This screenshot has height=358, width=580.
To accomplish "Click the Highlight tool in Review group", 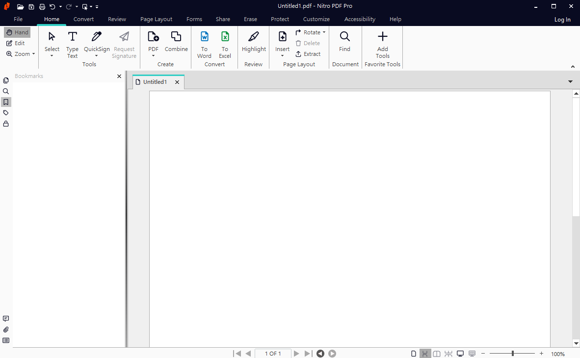I will coord(254,42).
